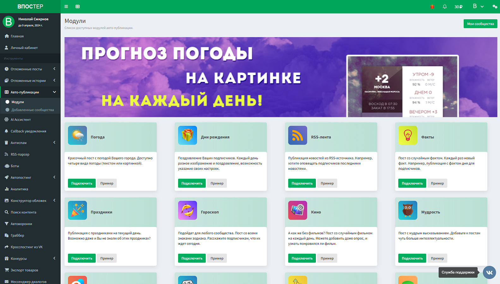Click the Погода module icon
The image size is (500, 284).
[x=77, y=135]
